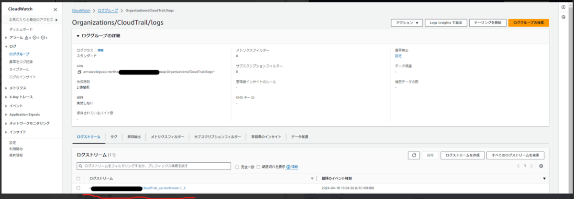Viewport: 574px width, 199px height.
Task: Click テーリングを開始 button
Action: pos(487,22)
